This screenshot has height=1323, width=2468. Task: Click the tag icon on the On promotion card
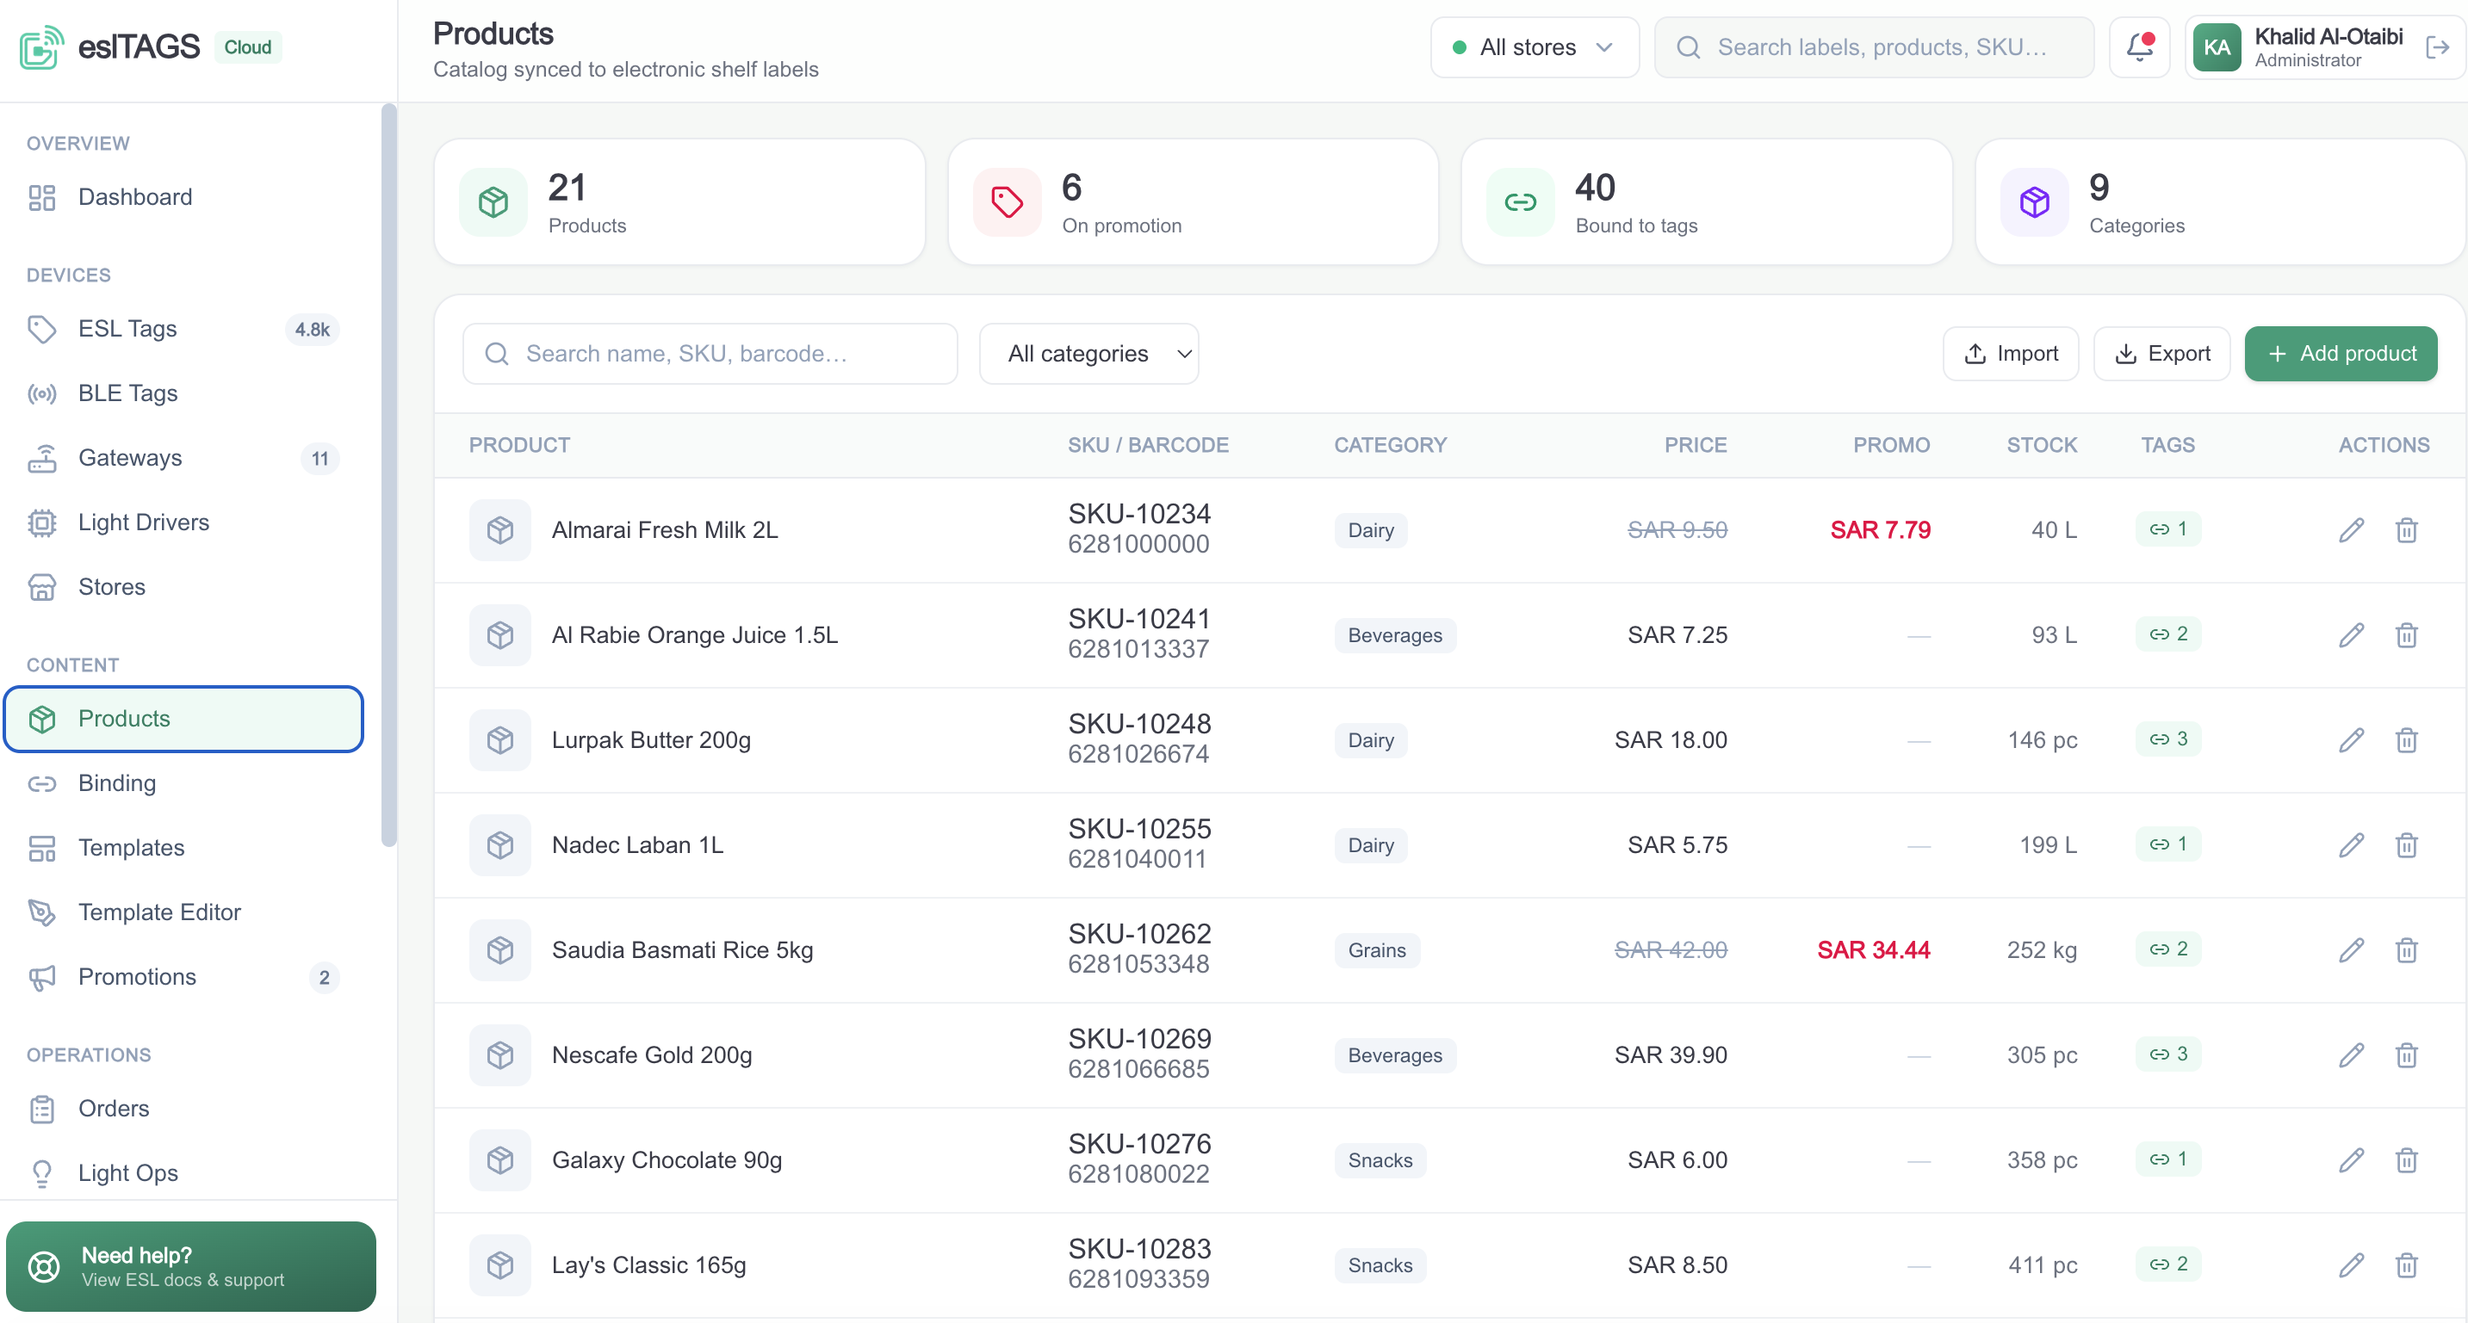(x=1007, y=202)
